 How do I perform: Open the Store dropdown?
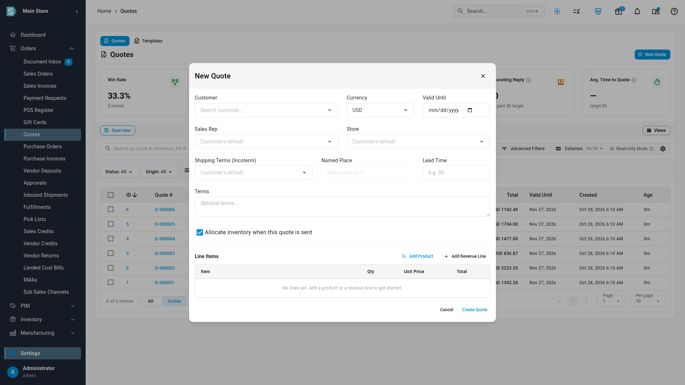pos(418,142)
